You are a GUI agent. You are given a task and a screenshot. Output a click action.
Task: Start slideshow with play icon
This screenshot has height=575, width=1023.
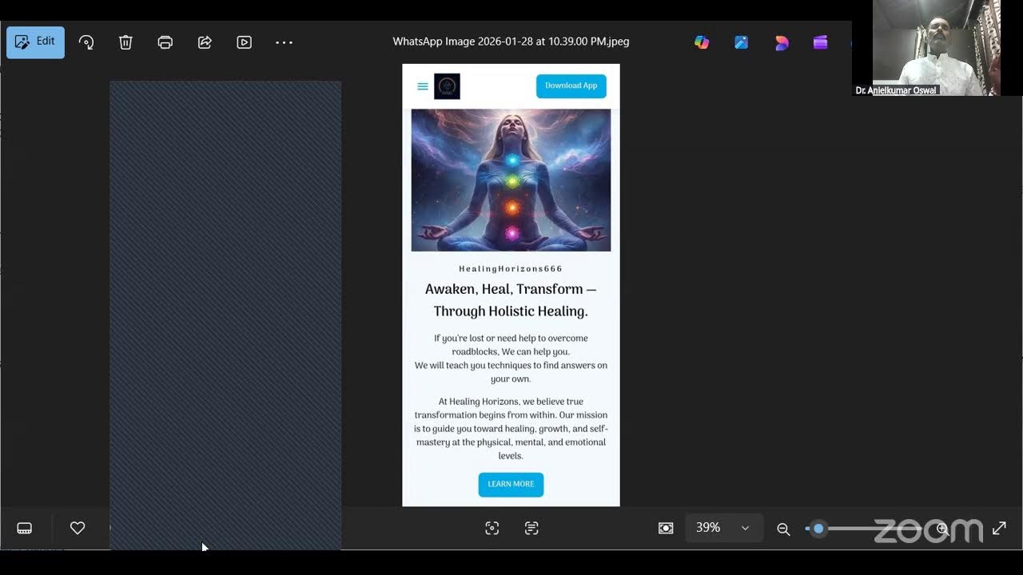click(x=245, y=42)
